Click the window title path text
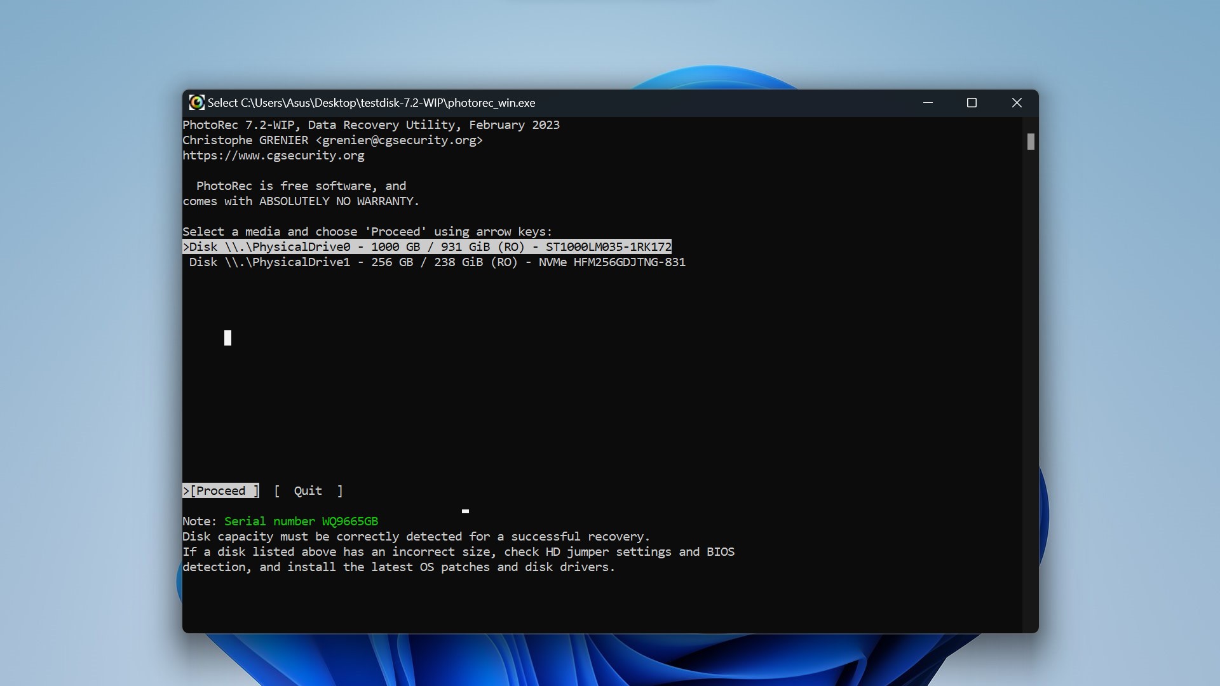Viewport: 1220px width, 686px height. pyautogui.click(x=371, y=103)
